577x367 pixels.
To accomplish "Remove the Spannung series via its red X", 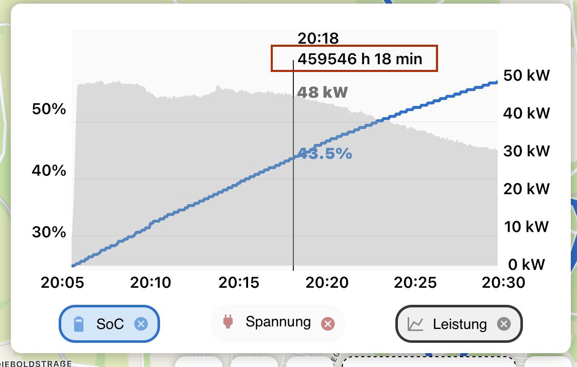I will click(327, 324).
